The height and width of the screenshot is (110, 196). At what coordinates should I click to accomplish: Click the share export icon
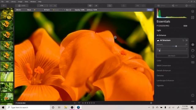123,5
